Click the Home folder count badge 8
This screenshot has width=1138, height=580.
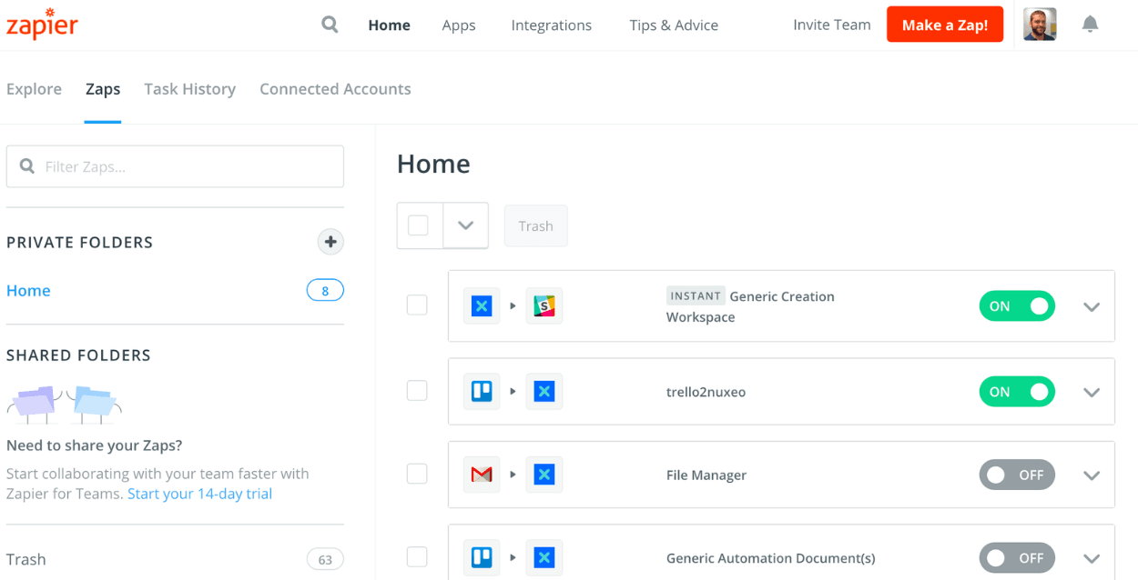point(325,291)
